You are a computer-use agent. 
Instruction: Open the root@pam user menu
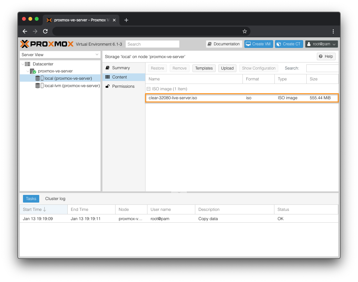click(x=322, y=44)
